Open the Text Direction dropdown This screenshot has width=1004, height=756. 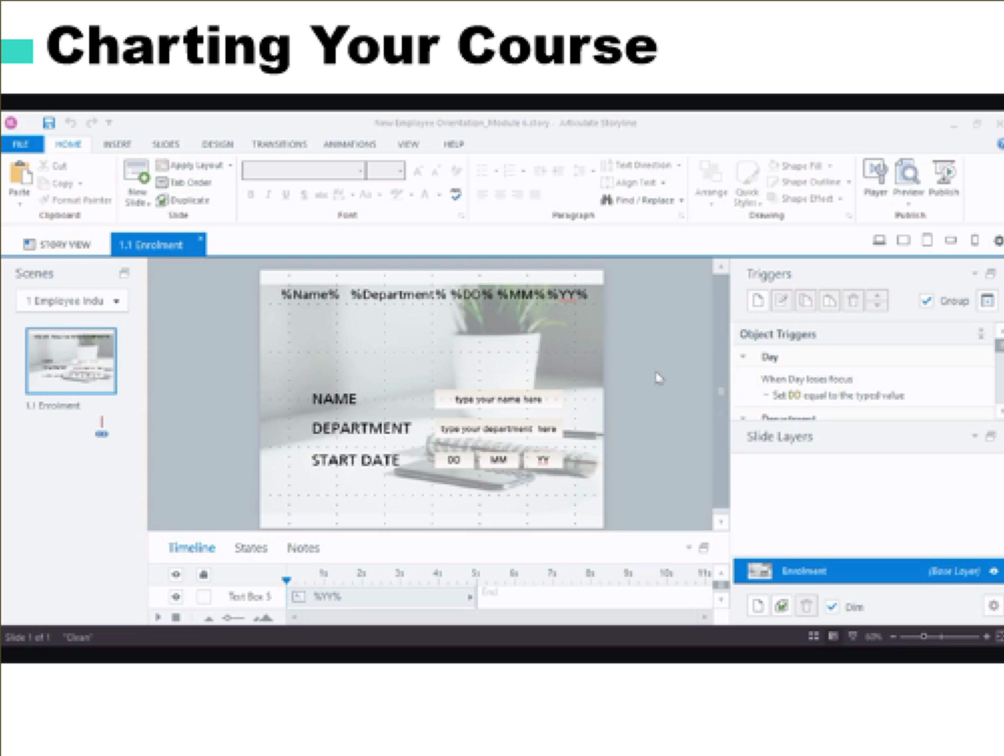pos(641,165)
